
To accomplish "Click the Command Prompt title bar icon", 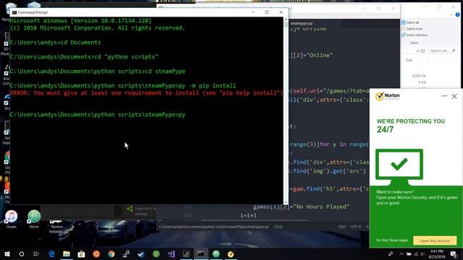I will pos(14,12).
